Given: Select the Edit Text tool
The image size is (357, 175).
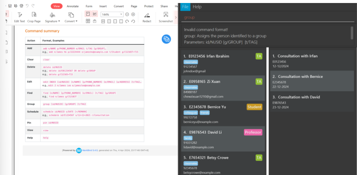Looking at the screenshot, I should click(20, 17).
